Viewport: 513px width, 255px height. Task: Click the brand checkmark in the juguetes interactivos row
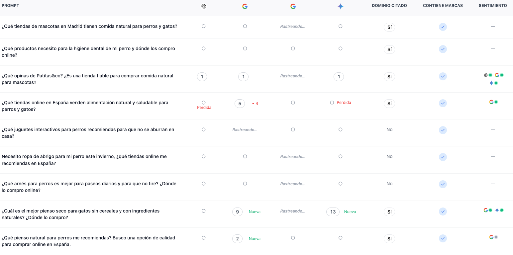443,130
